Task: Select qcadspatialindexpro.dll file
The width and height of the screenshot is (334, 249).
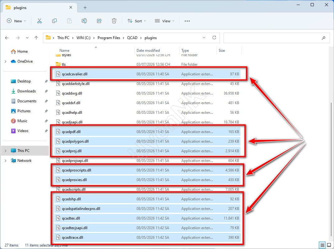Action: click(x=147, y=209)
